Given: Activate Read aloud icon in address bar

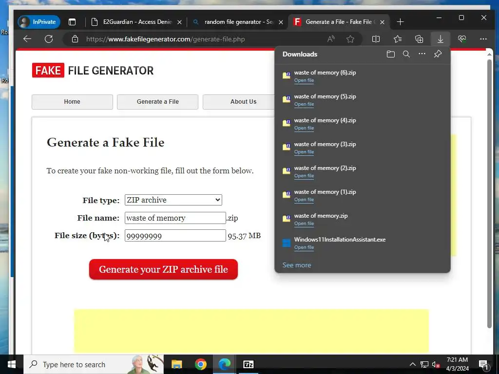Looking at the screenshot, I should pos(331,39).
